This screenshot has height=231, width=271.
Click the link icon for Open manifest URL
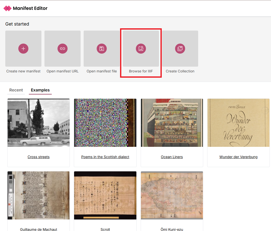coord(63,49)
